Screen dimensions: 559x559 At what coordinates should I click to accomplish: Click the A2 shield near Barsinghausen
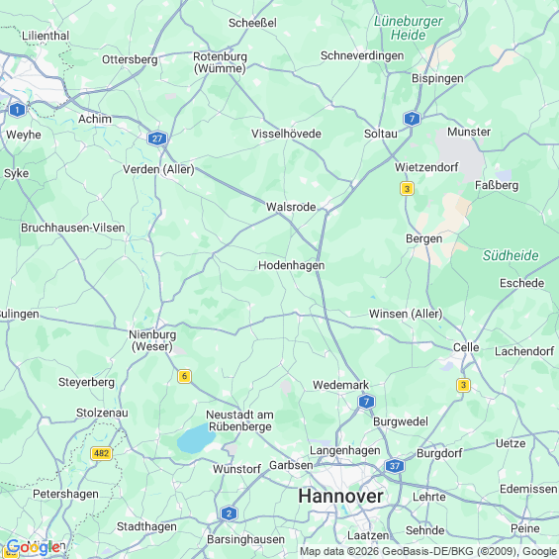pos(229,513)
